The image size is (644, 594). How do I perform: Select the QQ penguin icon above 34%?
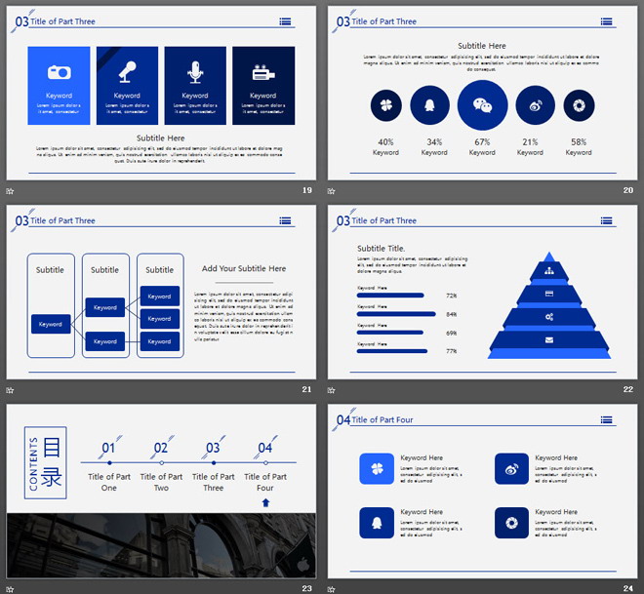[434, 105]
